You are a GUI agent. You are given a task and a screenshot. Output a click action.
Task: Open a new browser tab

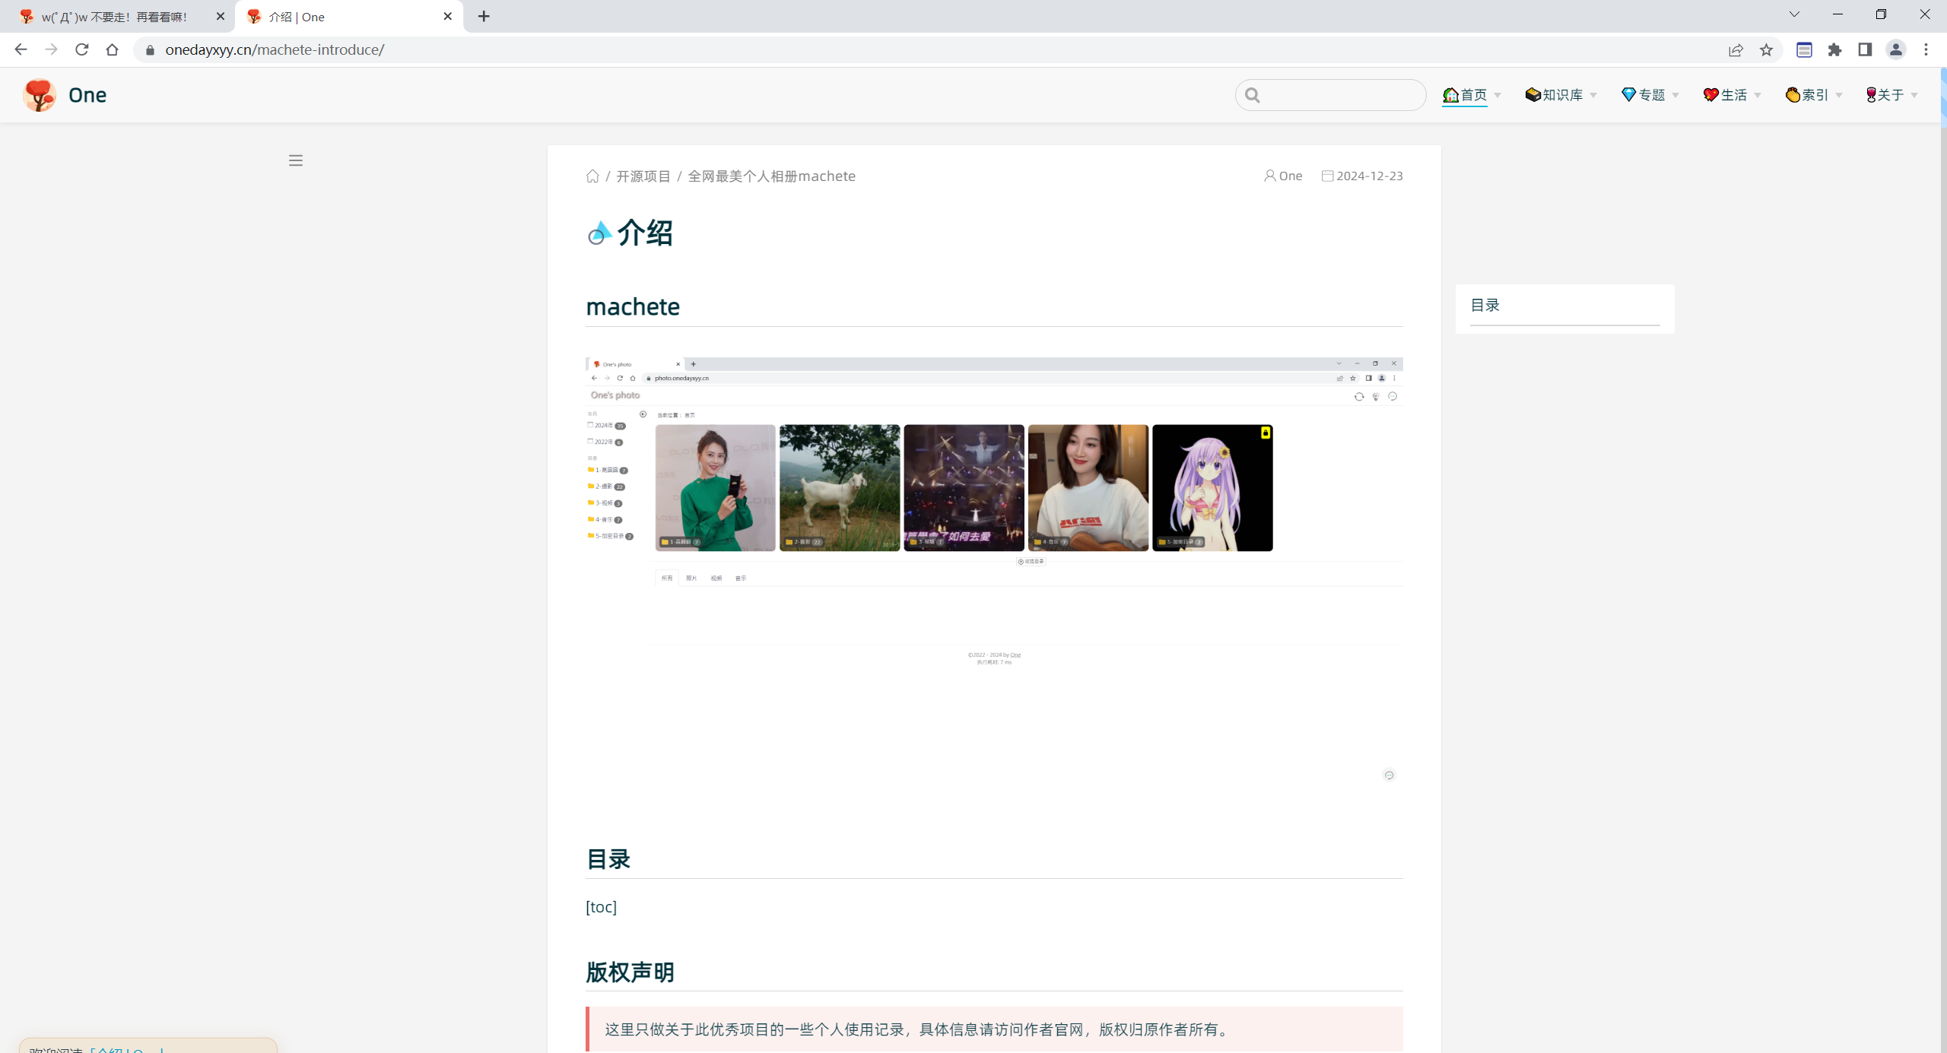(484, 16)
